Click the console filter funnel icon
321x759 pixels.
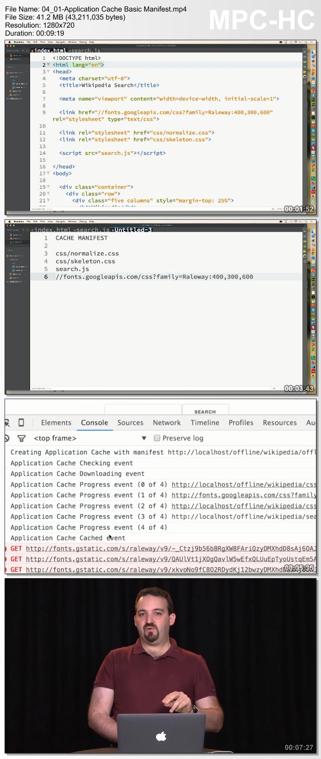(x=21, y=438)
